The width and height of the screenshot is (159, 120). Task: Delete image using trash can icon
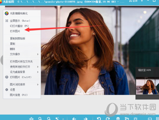118,119
